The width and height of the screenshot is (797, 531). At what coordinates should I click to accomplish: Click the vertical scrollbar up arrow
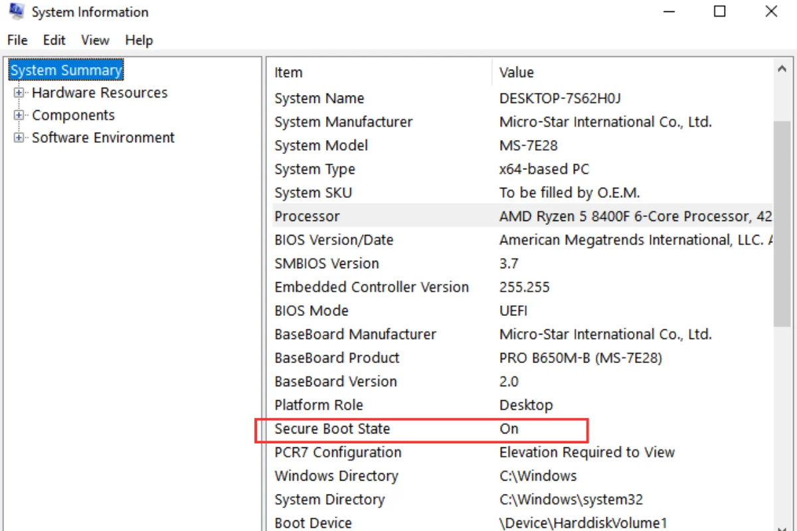(782, 69)
